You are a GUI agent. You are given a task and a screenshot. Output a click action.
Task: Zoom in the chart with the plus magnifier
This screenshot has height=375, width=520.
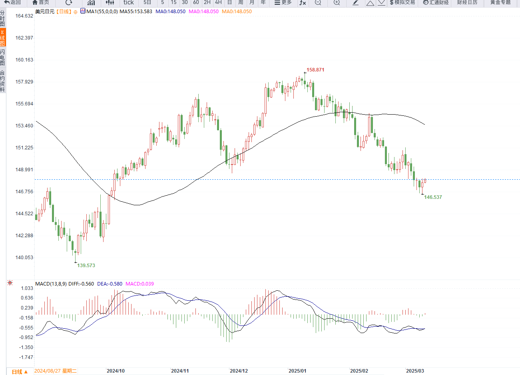point(337,2)
